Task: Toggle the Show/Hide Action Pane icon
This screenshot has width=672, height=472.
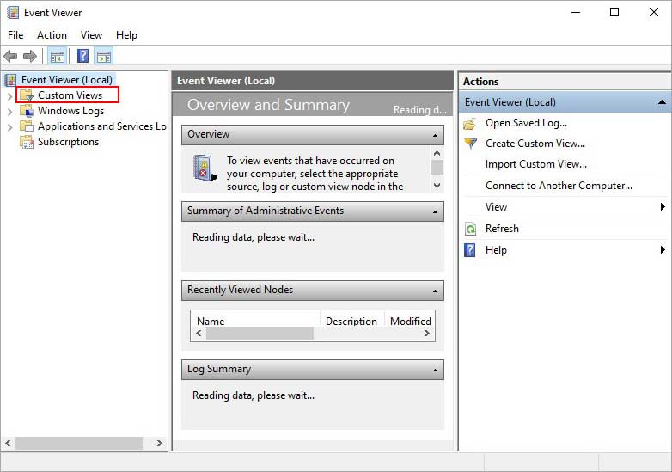Action: point(104,56)
